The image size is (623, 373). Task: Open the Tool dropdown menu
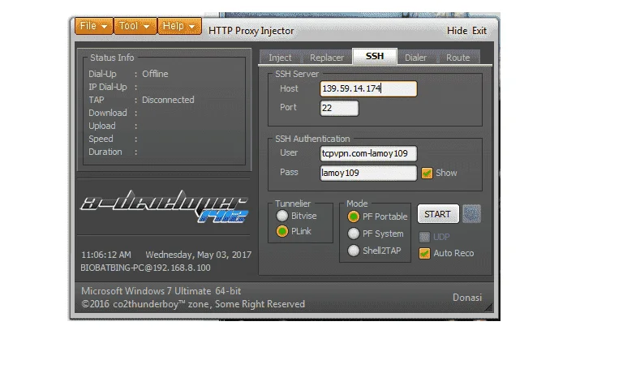tap(135, 26)
